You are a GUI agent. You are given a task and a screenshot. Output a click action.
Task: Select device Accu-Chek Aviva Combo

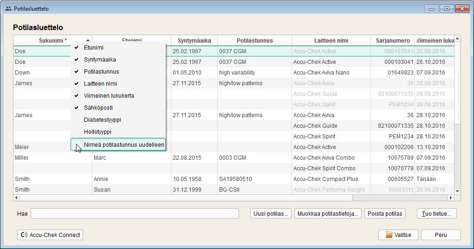coord(324,158)
